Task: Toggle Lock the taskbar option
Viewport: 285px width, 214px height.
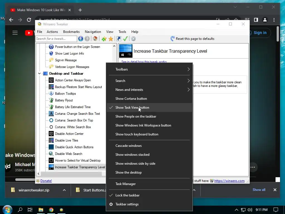Action: [149, 195]
